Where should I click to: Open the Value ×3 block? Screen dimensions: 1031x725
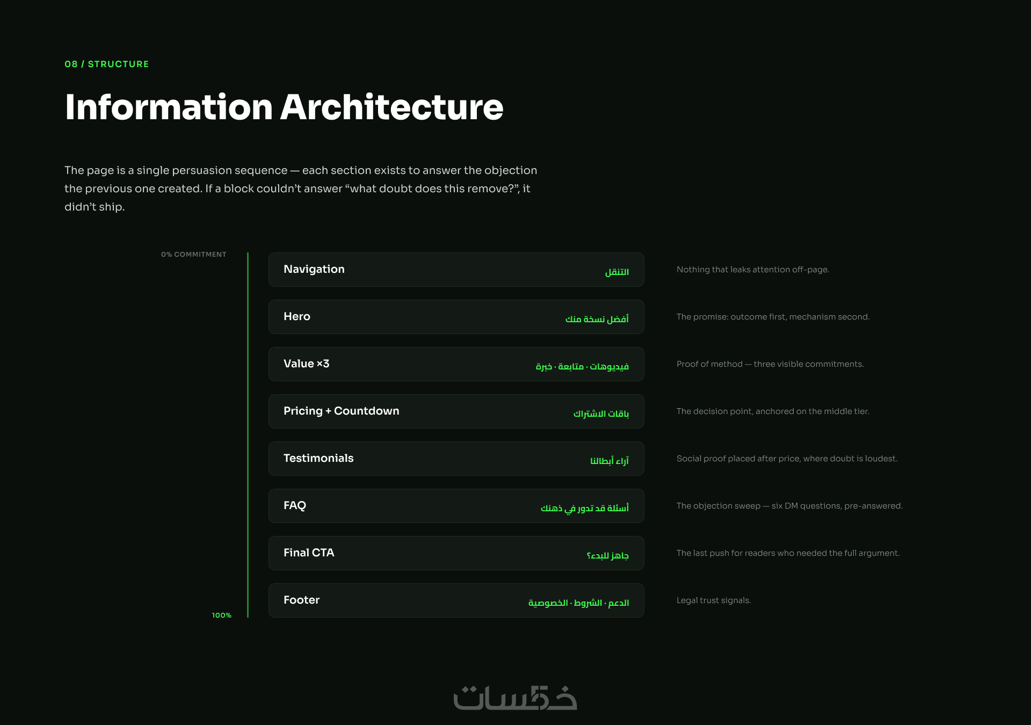point(456,364)
